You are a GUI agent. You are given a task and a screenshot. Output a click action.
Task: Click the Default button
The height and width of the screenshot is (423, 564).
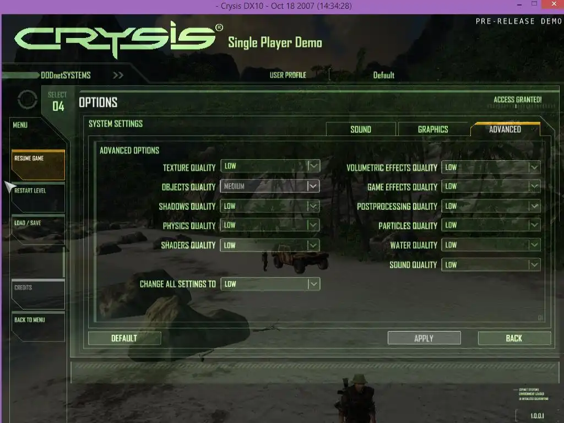coord(124,338)
